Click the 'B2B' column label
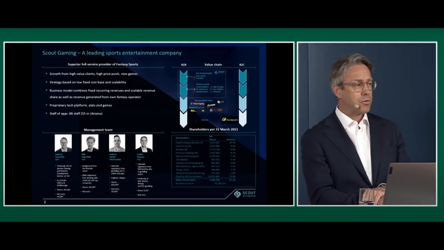This screenshot has width=444, height=250. (184, 65)
